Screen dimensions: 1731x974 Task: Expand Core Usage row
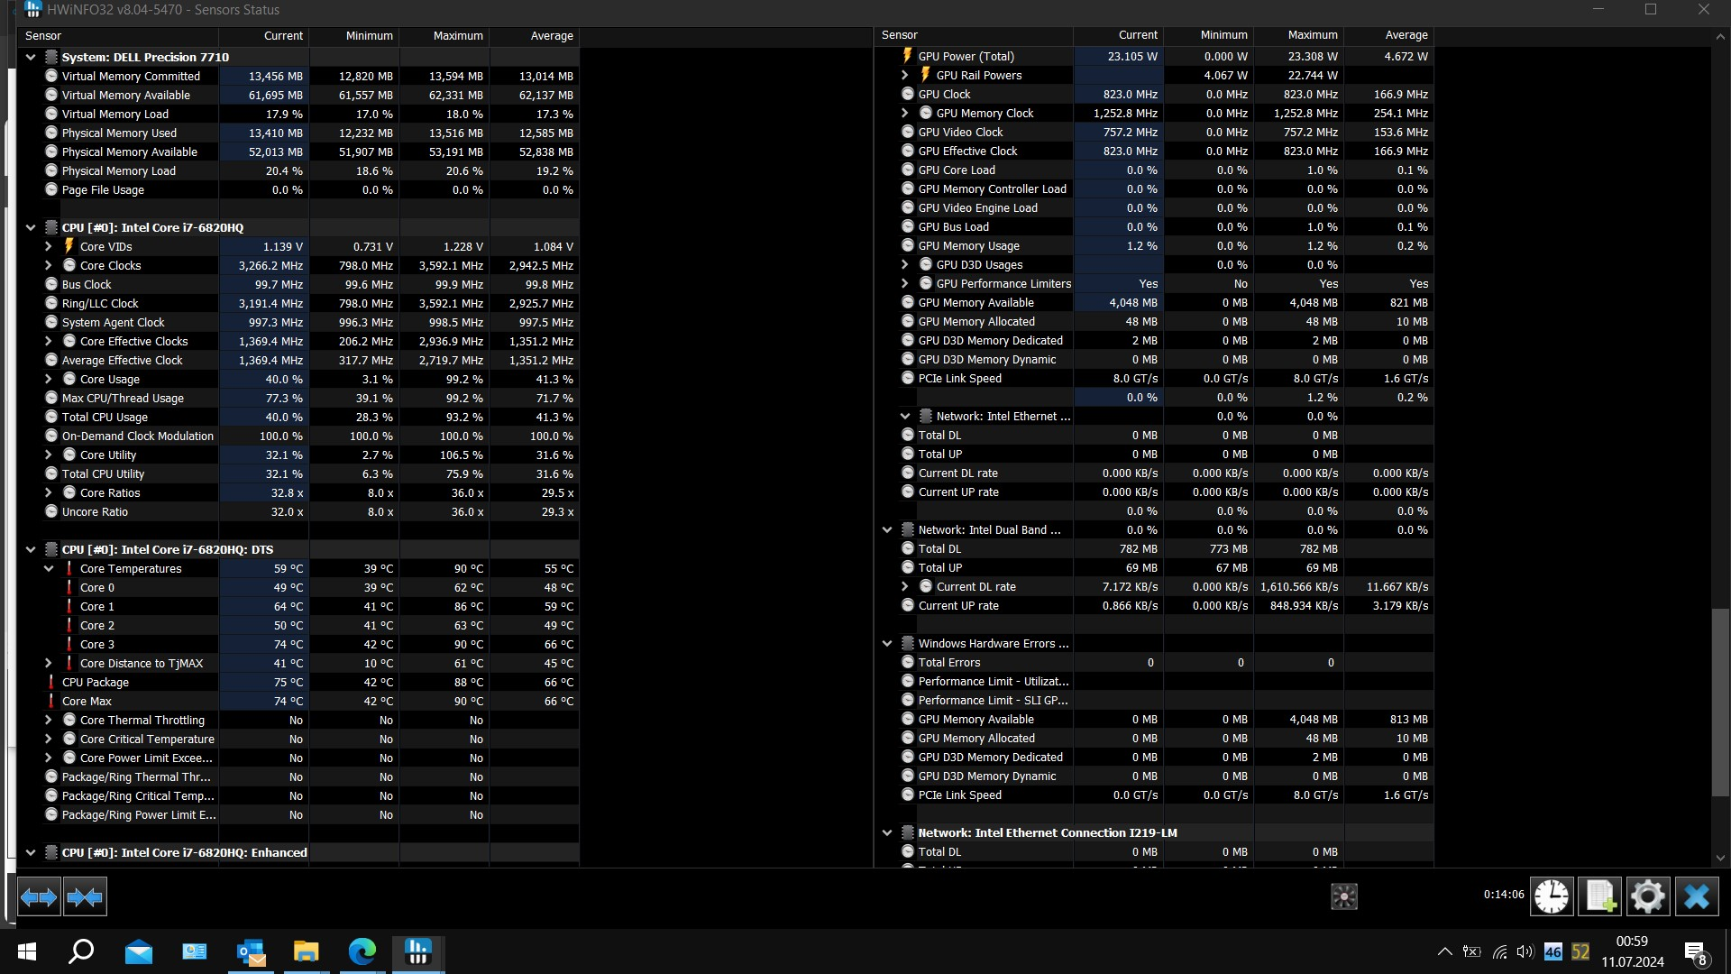tap(49, 379)
